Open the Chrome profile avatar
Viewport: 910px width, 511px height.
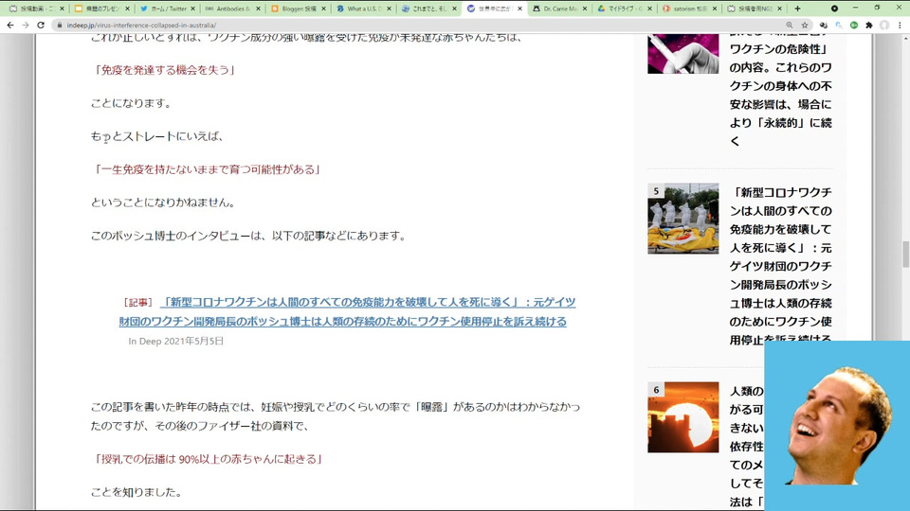click(884, 25)
